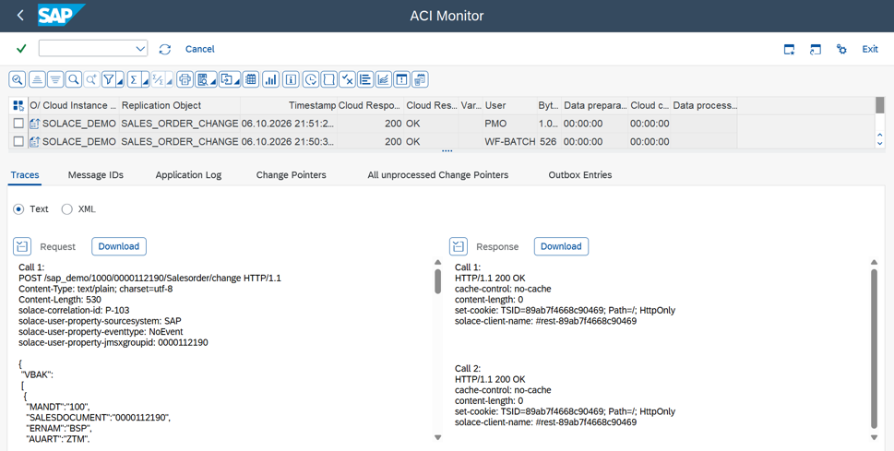Open the Export icon dropdown arrow
Image resolution: width=894 pixels, height=451 pixels.
(238, 83)
